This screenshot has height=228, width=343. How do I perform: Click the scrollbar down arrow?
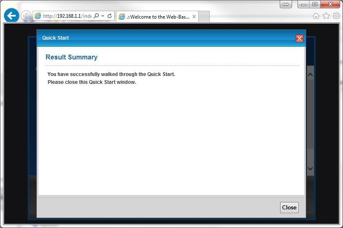310,169
